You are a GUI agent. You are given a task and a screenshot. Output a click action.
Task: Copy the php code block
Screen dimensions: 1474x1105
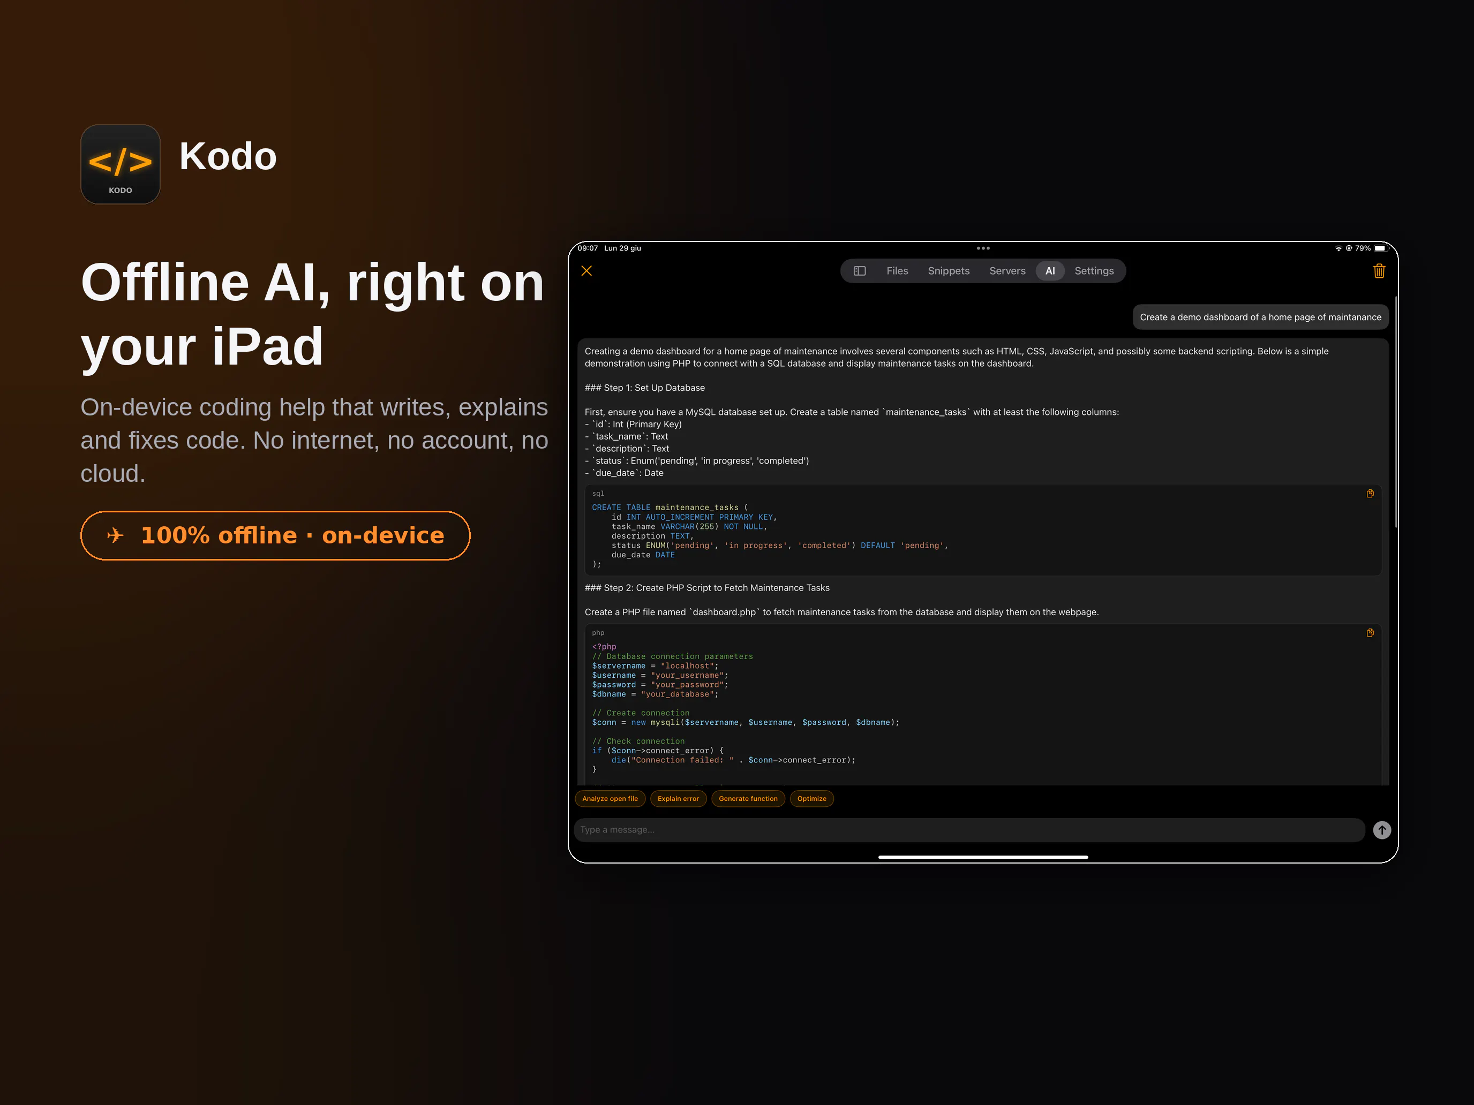point(1370,633)
